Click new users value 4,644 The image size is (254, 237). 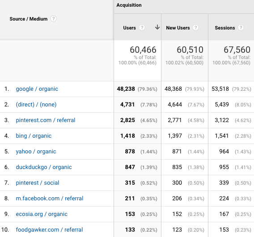(x=175, y=105)
